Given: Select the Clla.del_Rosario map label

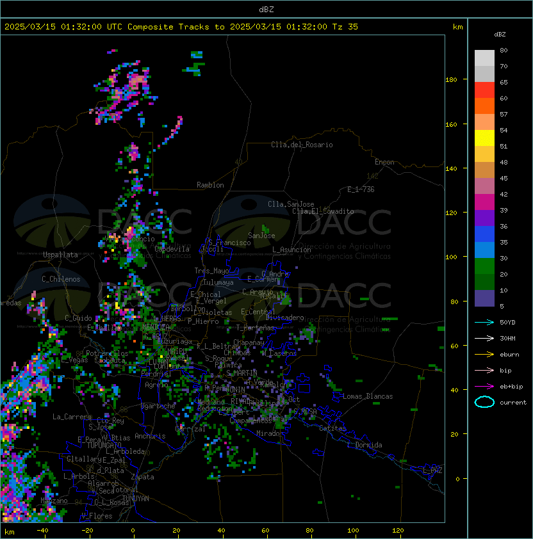Looking at the screenshot, I should pos(302,145).
